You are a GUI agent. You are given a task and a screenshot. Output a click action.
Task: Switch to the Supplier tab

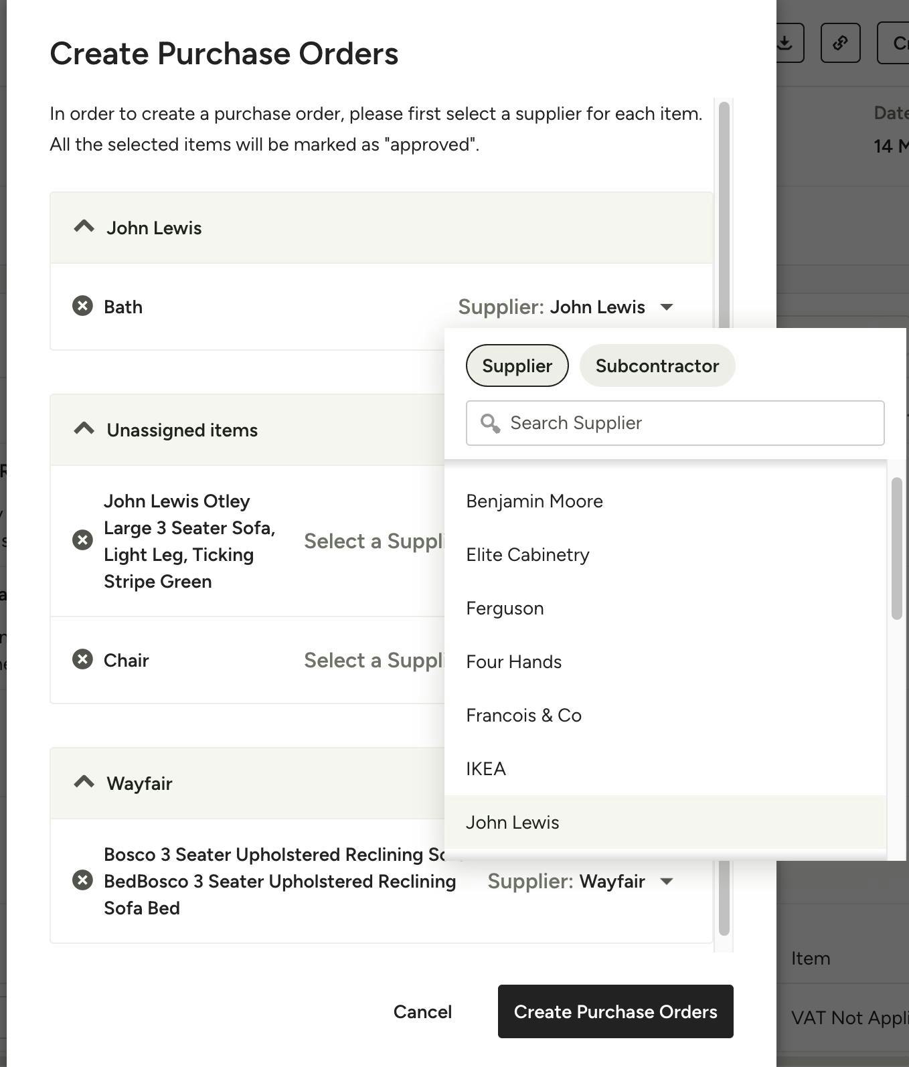coord(517,365)
